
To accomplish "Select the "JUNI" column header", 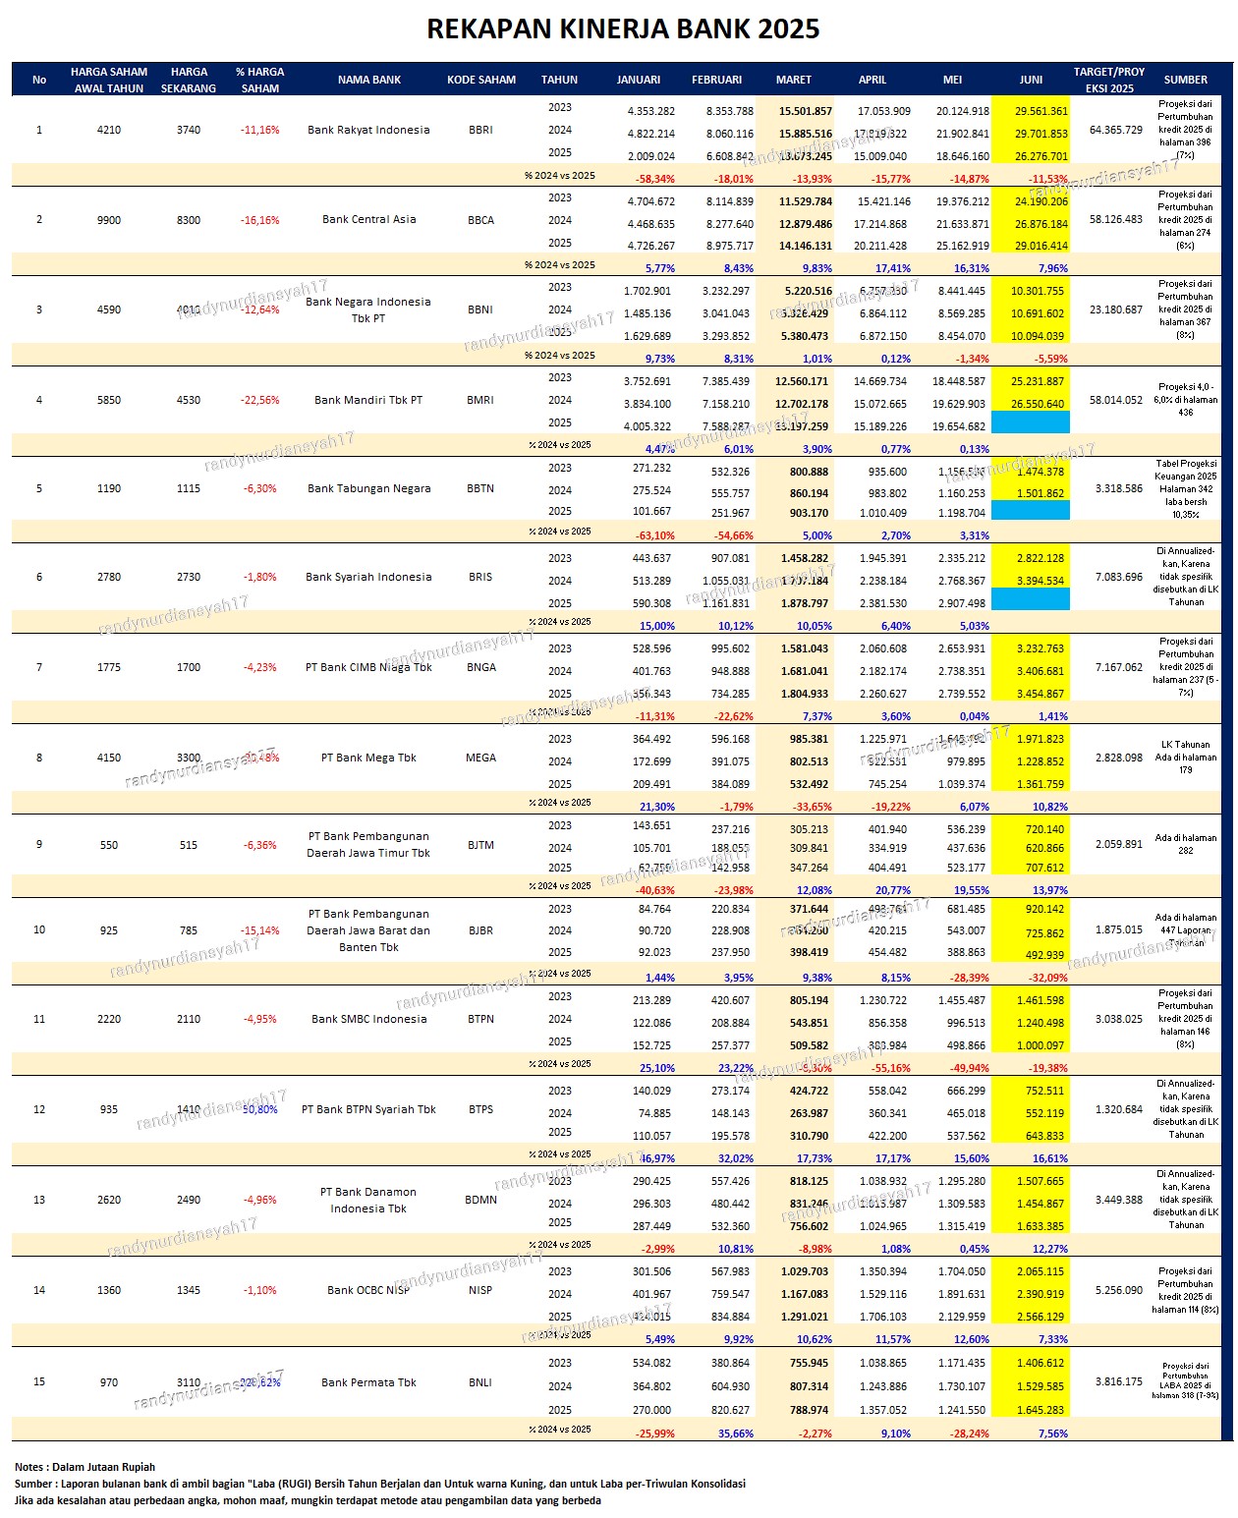I will point(1032,80).
